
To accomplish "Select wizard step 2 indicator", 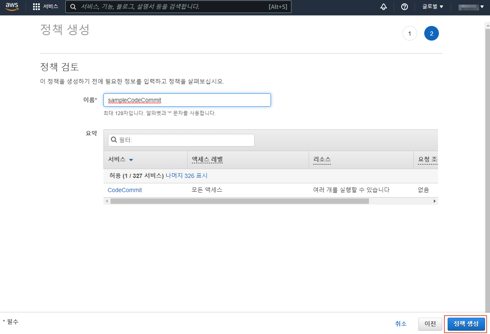I will coord(431,33).
